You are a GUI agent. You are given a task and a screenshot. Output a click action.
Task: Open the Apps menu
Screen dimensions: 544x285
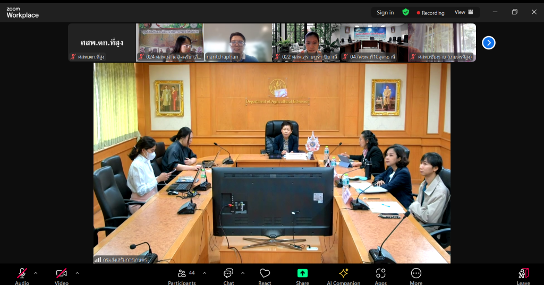click(380, 274)
